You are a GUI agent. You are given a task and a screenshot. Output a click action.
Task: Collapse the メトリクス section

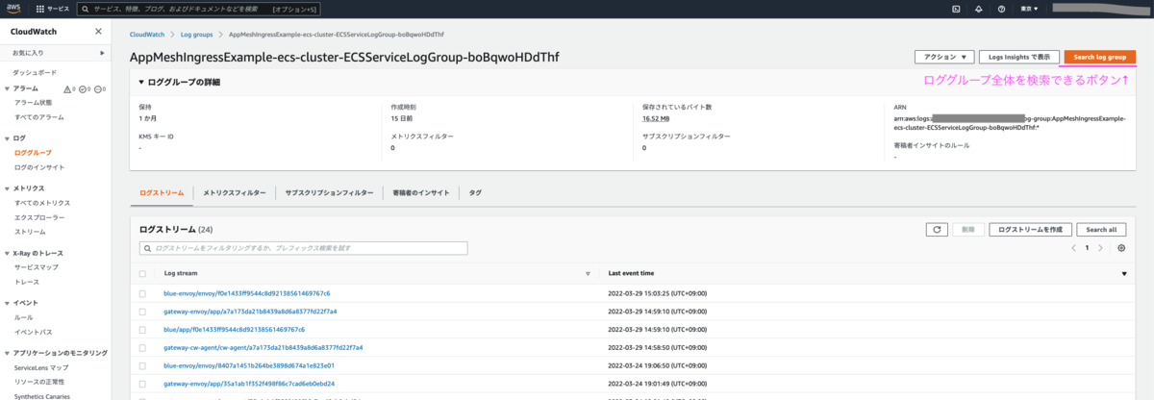coord(8,188)
